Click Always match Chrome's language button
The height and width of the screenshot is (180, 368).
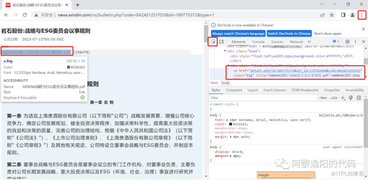pyautogui.click(x=238, y=33)
